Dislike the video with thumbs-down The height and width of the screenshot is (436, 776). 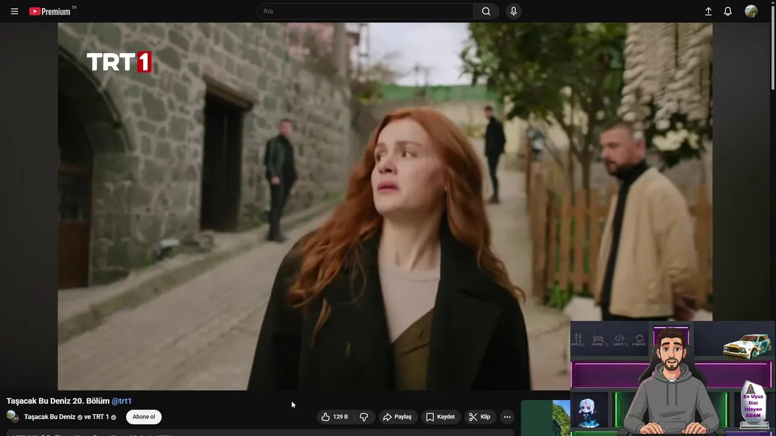tap(364, 417)
